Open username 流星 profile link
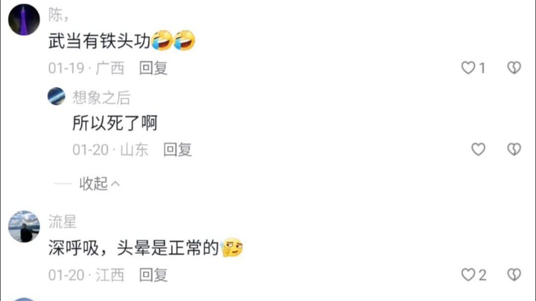The height and width of the screenshot is (301, 536). (62, 222)
